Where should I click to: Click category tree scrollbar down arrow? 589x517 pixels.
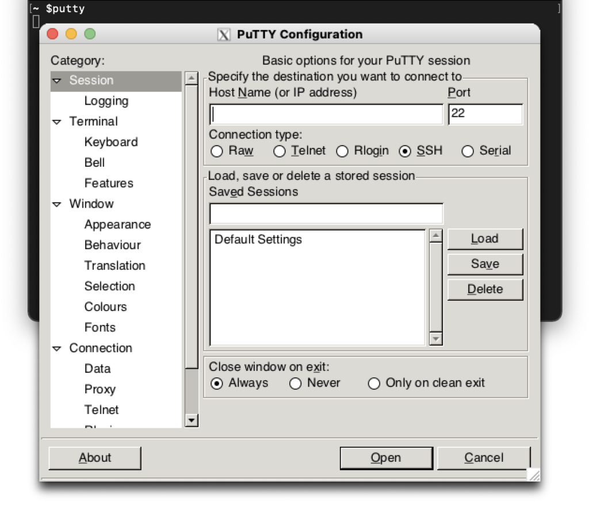(x=192, y=420)
